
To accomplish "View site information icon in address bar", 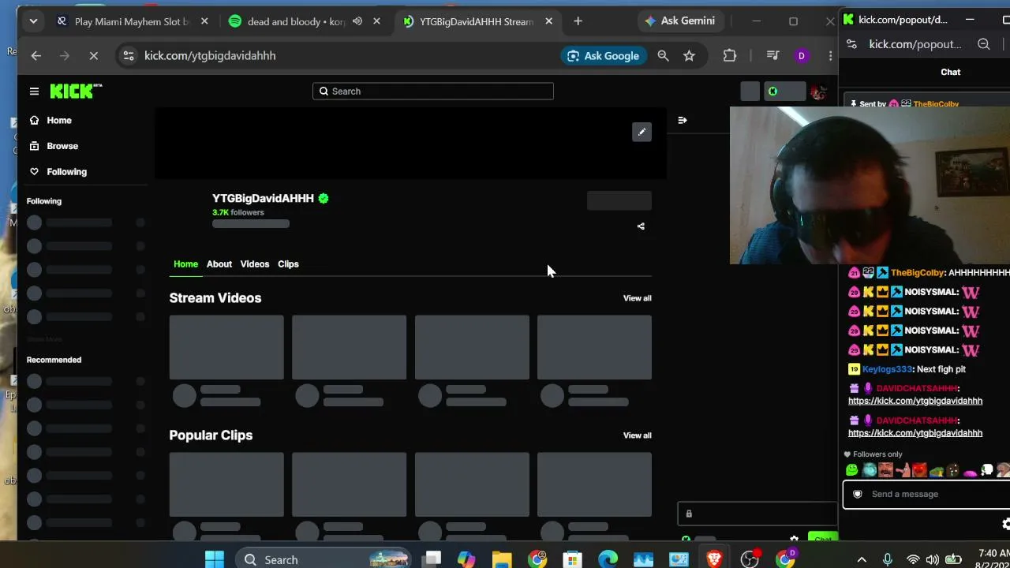I will (x=128, y=55).
